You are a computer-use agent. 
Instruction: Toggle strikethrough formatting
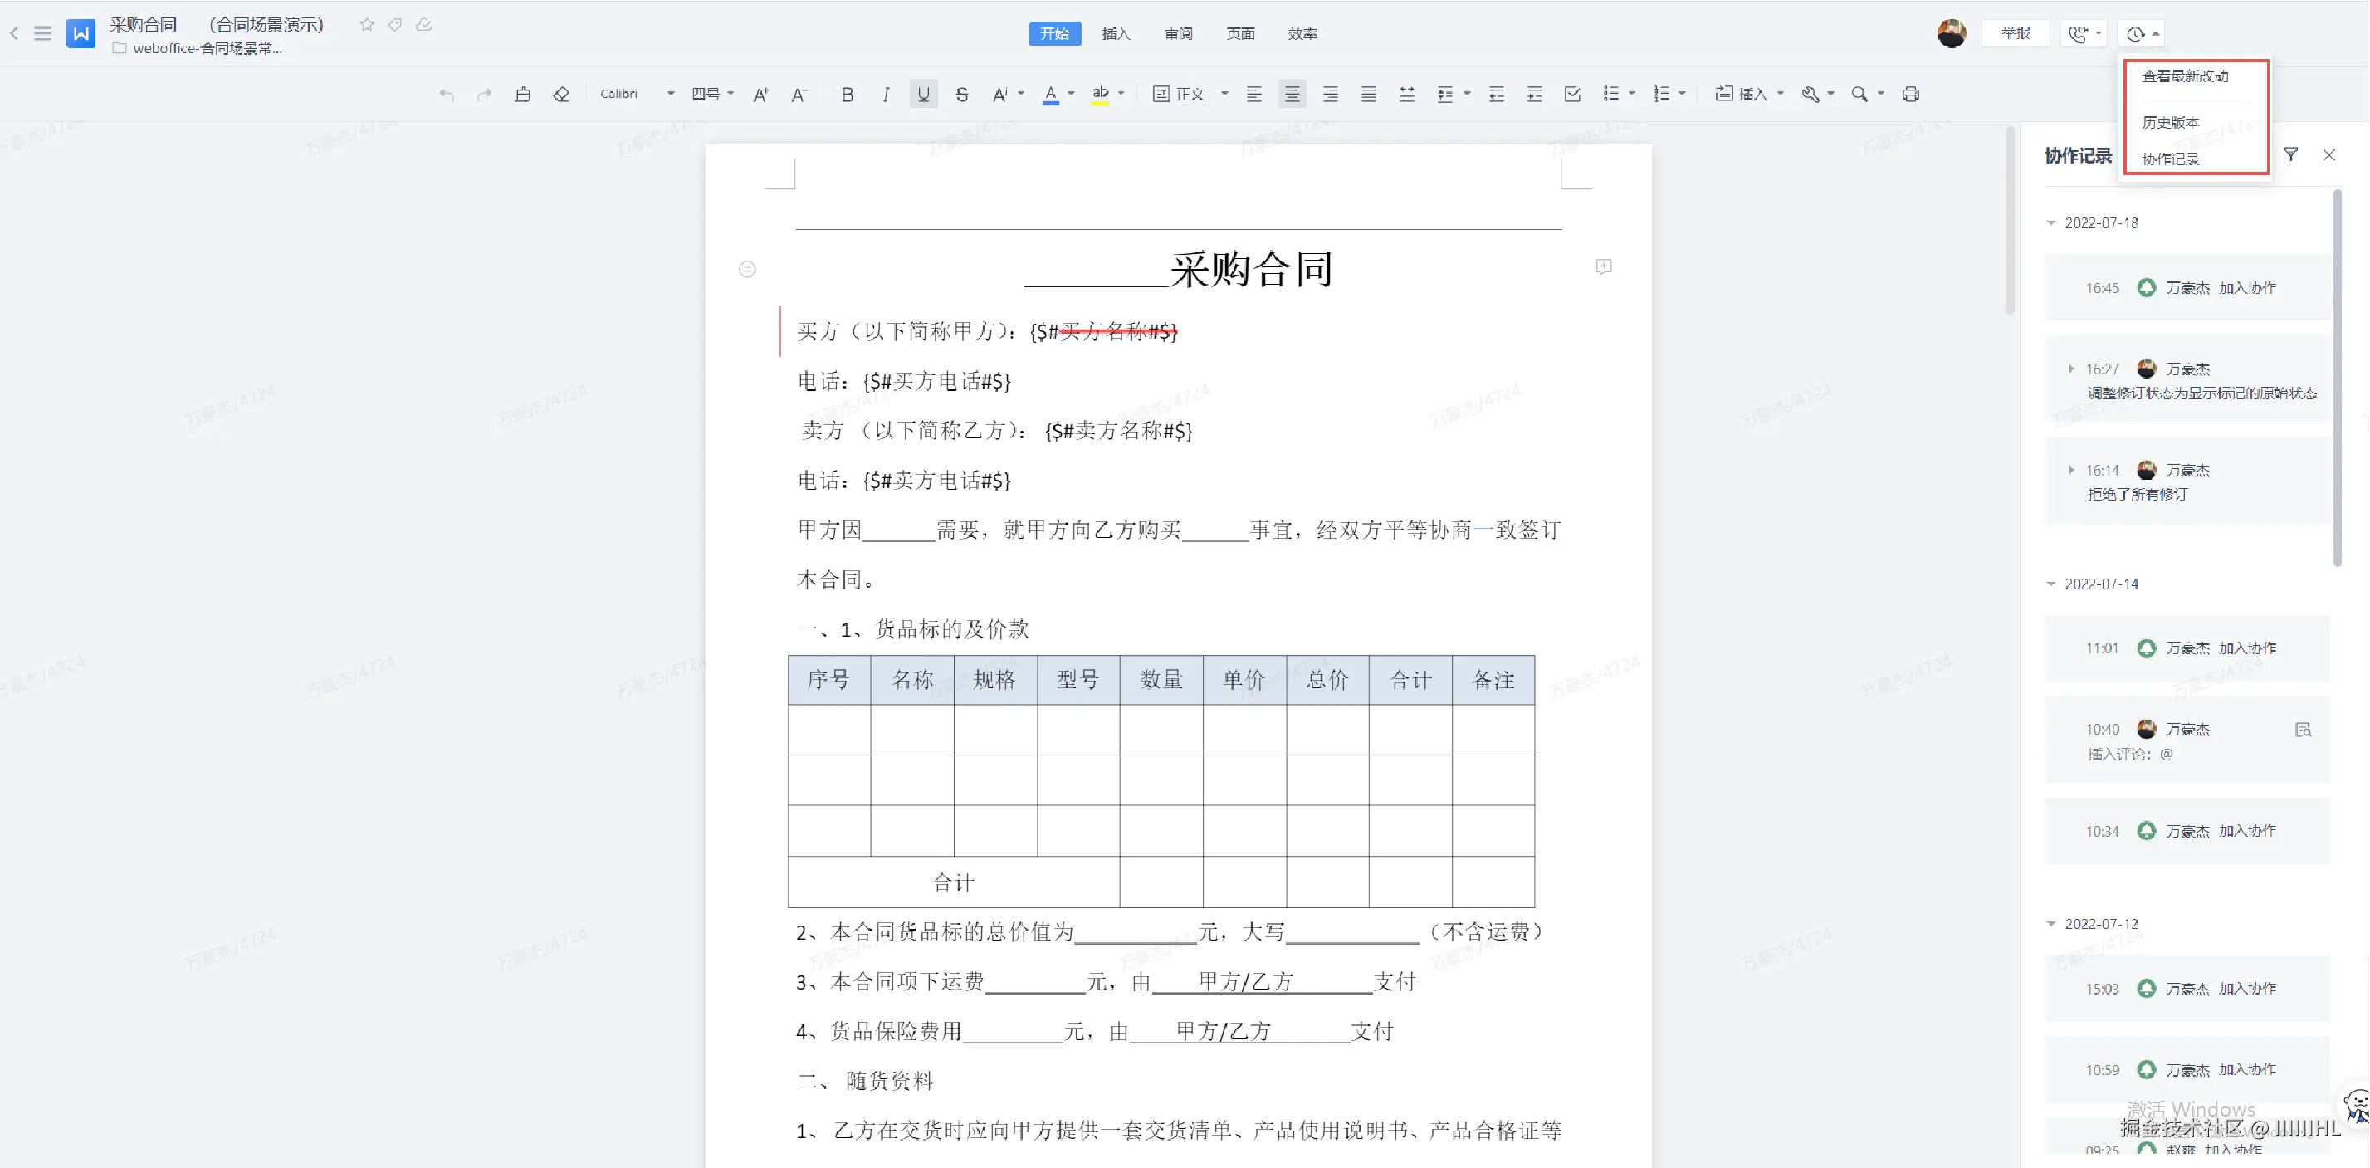pos(961,94)
